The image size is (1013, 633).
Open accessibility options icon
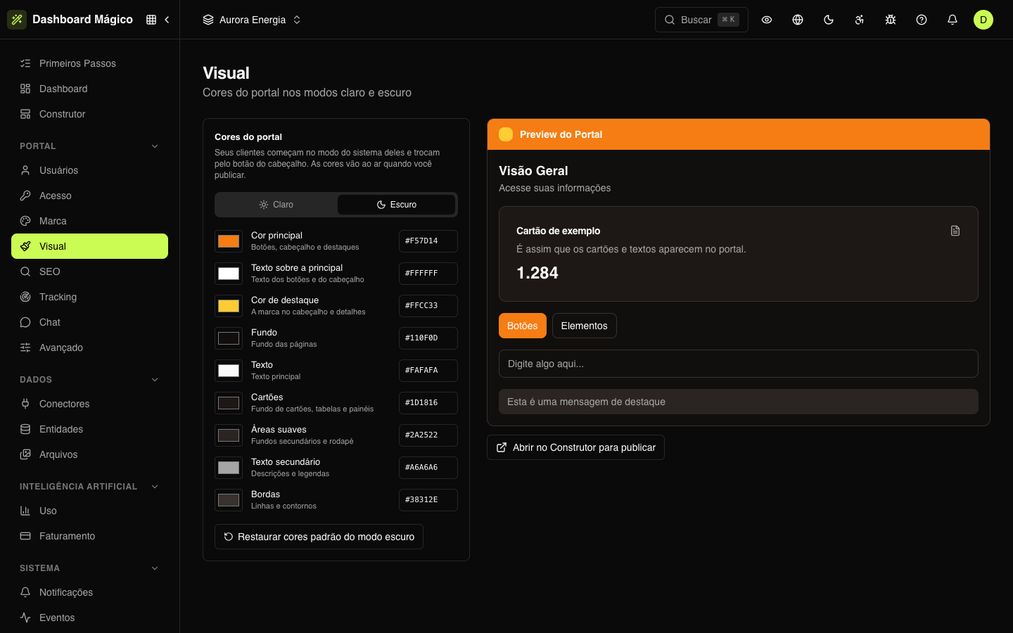pos(860,20)
